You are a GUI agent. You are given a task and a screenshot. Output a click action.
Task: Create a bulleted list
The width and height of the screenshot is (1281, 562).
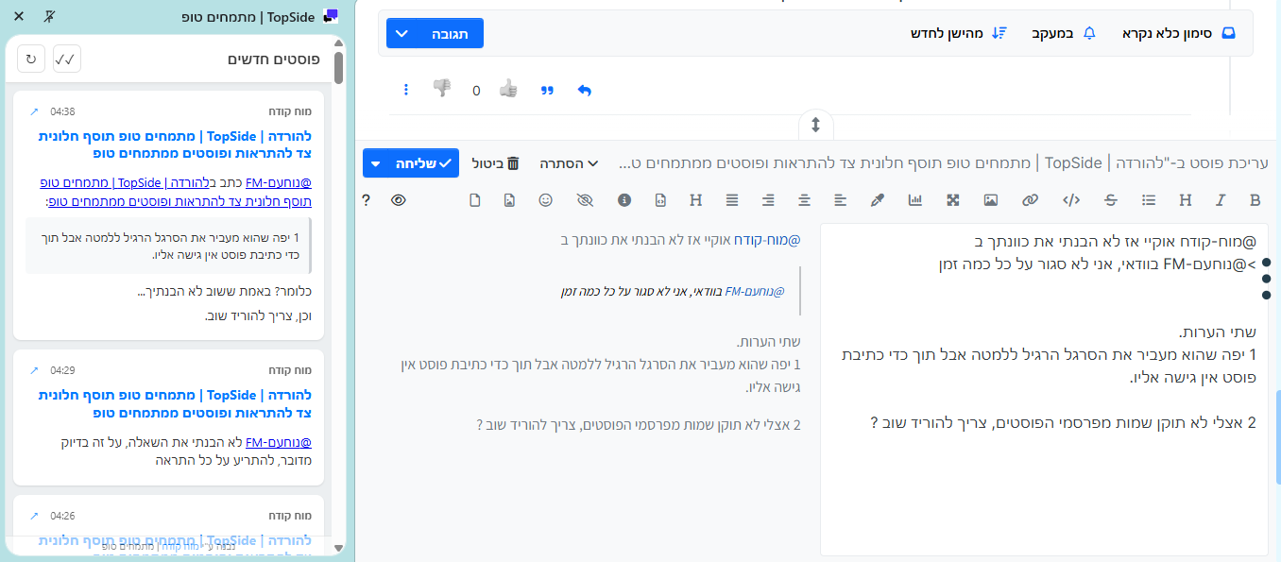pos(1148,199)
